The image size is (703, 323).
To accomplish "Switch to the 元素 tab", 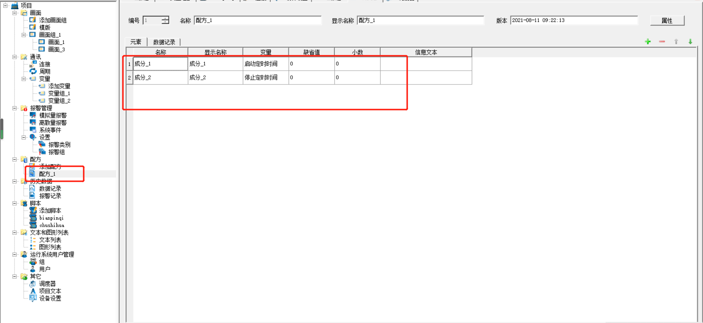I will tap(136, 42).
